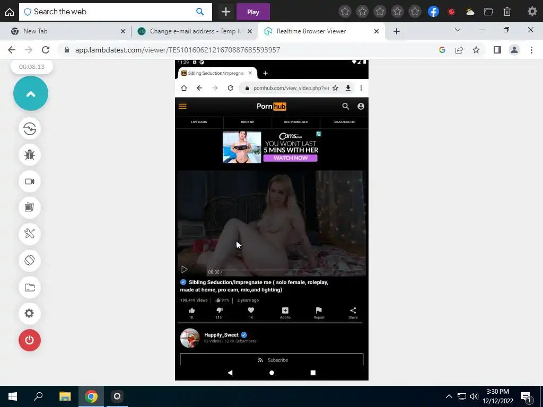Click the red ladybug icon in top bar
The width and height of the screenshot is (543, 407).
click(451, 12)
